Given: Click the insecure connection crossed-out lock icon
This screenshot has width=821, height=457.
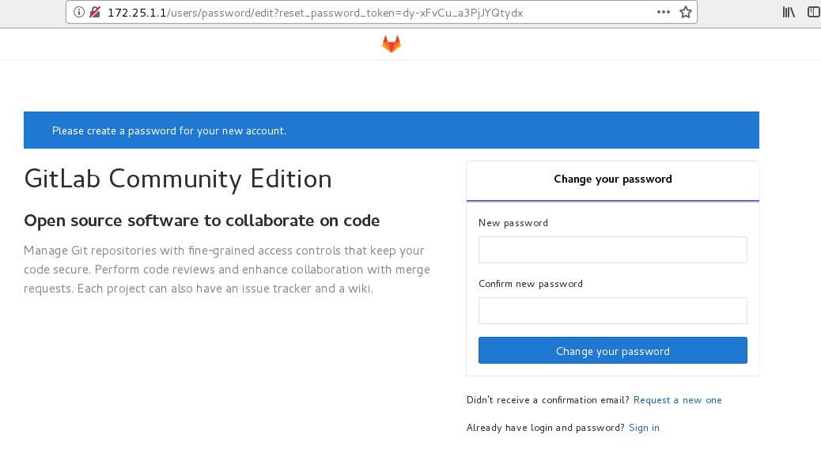Looking at the screenshot, I should pyautogui.click(x=95, y=12).
